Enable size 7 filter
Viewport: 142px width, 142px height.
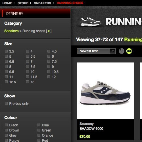coord(28,61)
